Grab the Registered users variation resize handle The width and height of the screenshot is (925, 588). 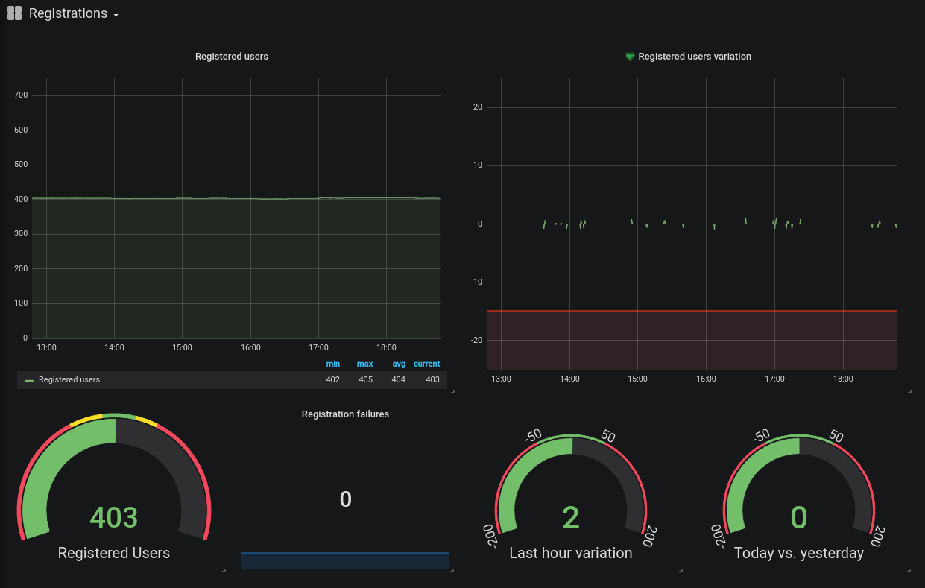(x=909, y=391)
